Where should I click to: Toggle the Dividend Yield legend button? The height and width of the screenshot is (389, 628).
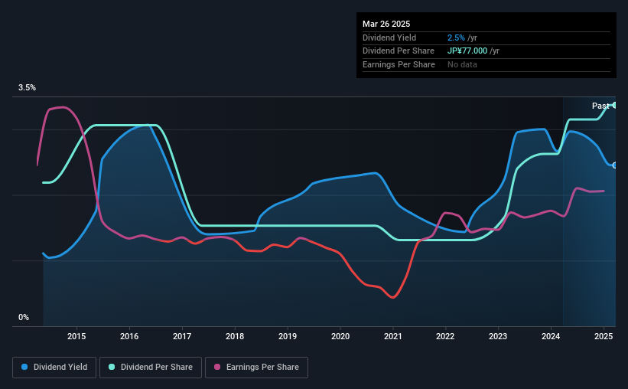click(54, 368)
